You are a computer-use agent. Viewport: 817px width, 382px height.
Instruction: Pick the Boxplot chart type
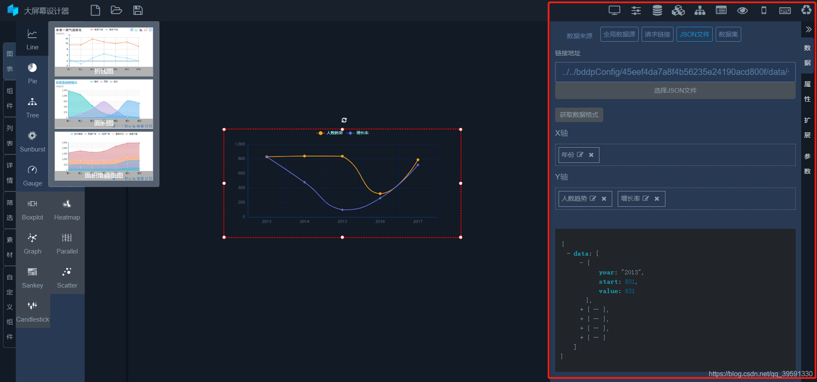click(x=32, y=210)
